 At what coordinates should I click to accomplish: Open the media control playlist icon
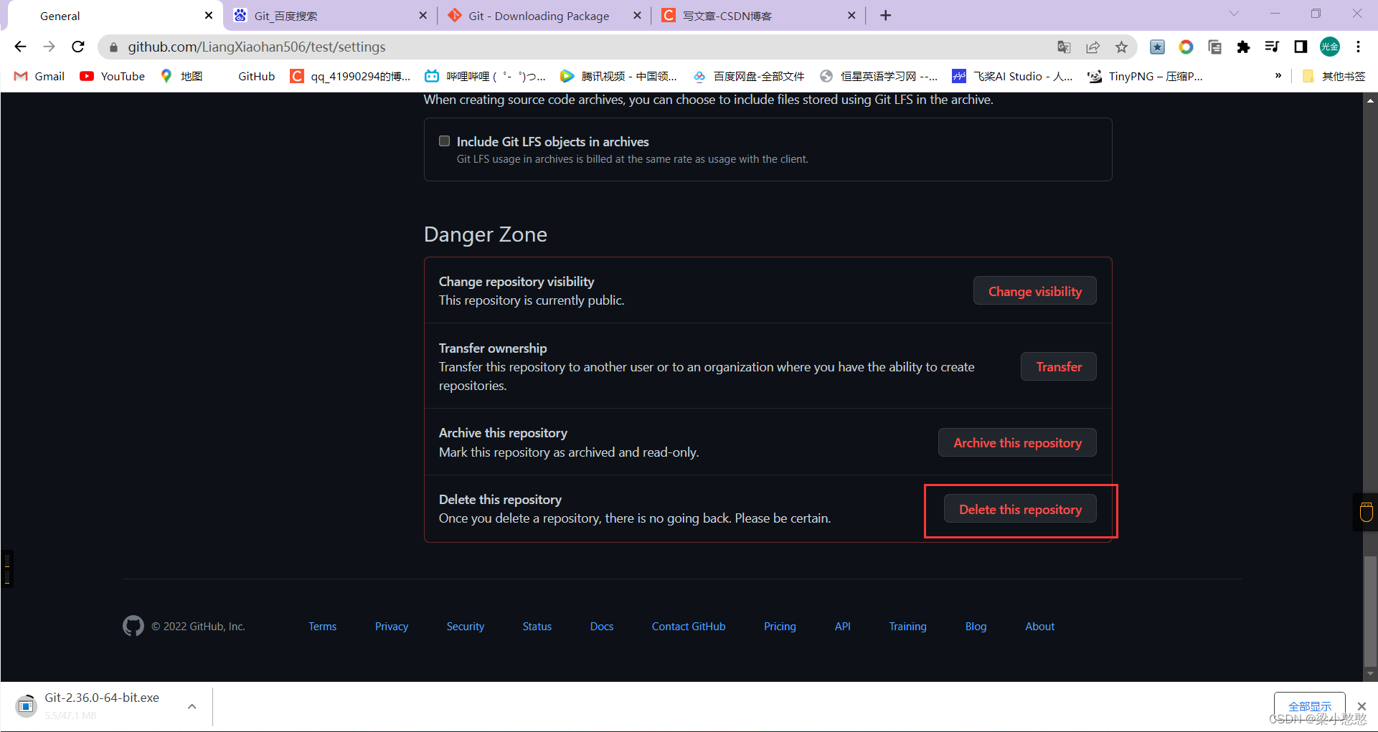[x=1272, y=47]
